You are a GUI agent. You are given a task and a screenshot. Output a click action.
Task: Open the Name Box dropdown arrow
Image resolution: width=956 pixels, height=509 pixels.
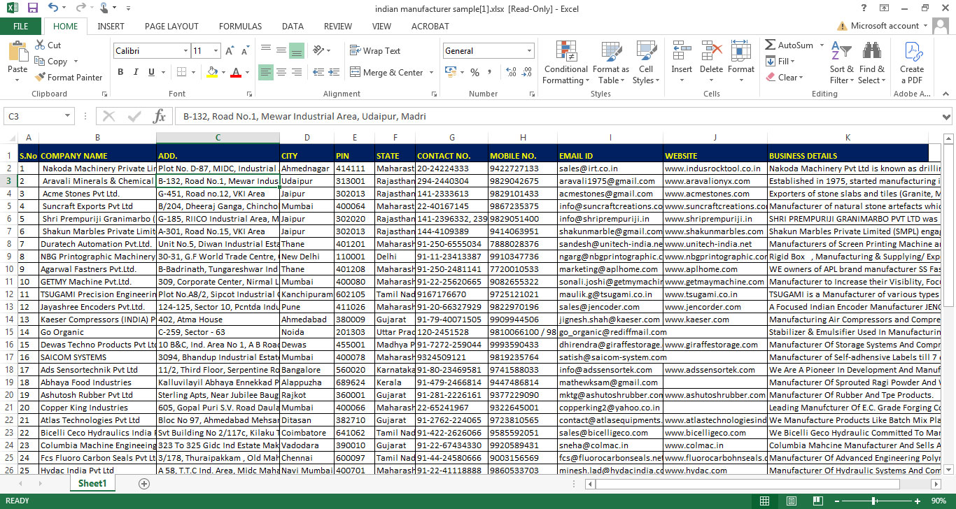click(68, 117)
